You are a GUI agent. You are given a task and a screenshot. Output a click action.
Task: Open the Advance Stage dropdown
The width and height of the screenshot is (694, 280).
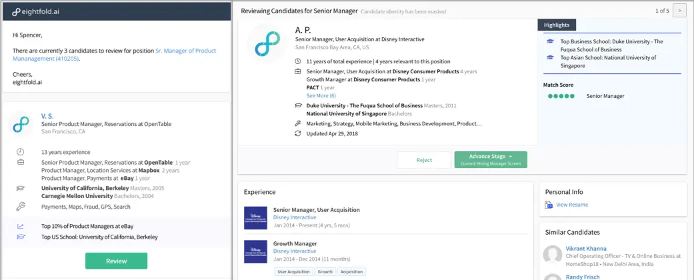point(491,159)
